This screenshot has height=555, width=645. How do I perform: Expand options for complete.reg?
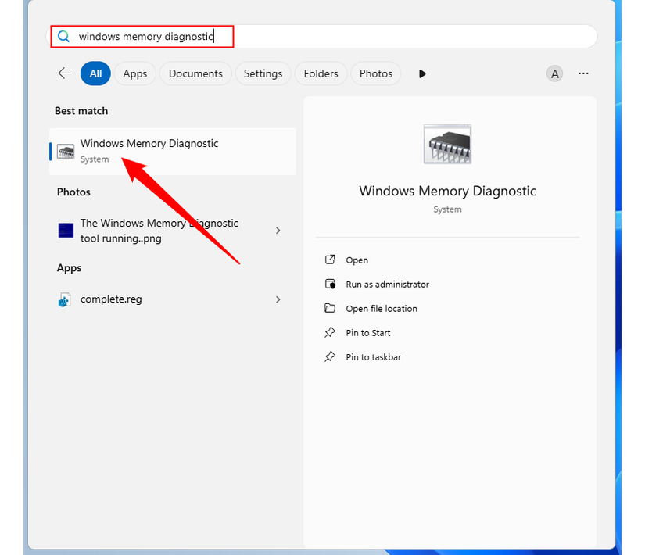click(x=278, y=299)
